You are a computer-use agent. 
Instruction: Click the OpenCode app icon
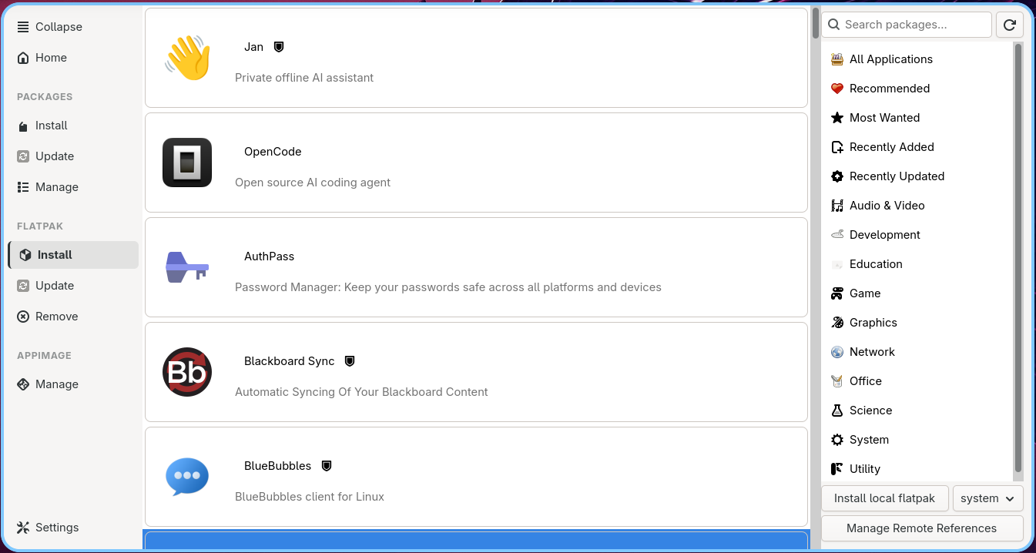click(187, 163)
